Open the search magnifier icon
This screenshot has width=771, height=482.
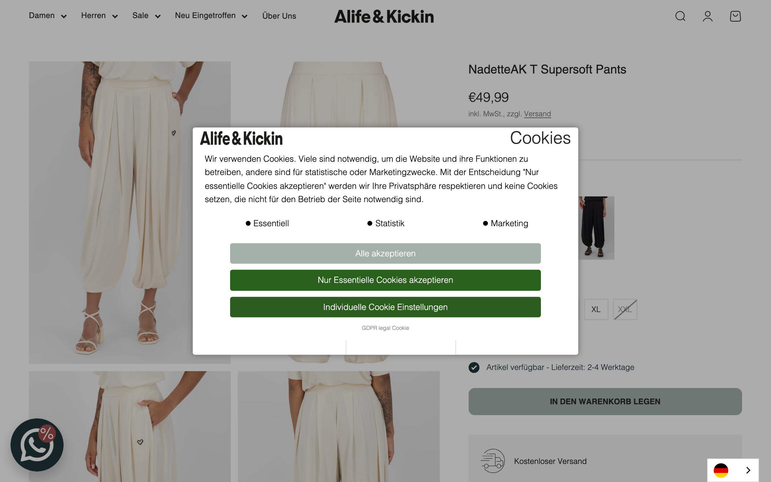tap(679, 16)
